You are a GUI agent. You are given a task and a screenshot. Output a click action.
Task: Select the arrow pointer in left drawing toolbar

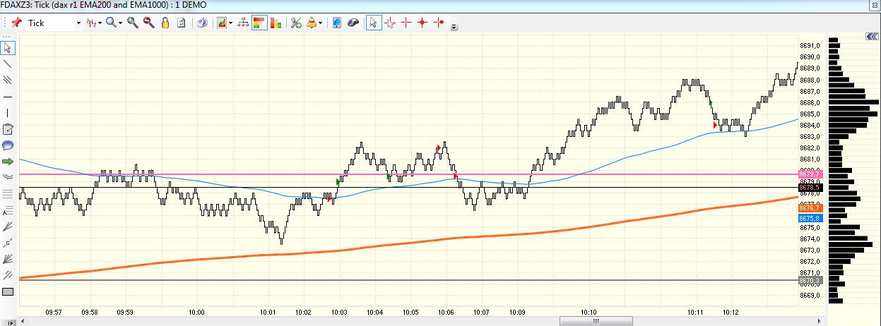8,48
